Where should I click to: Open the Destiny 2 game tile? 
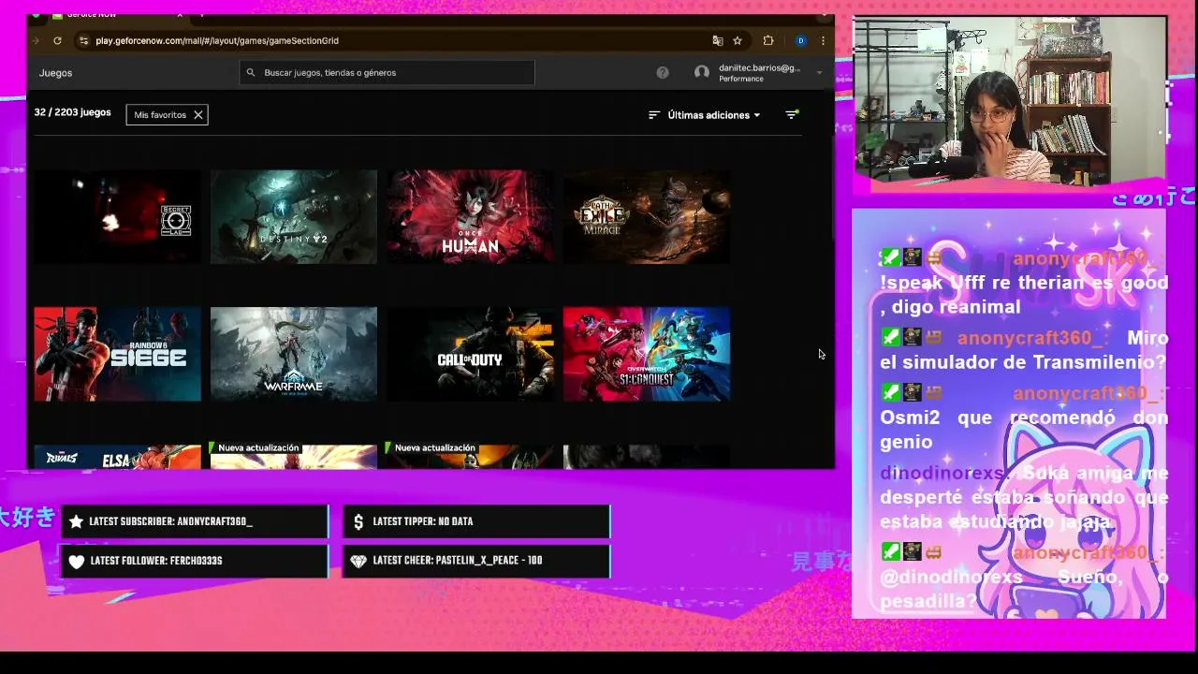294,217
